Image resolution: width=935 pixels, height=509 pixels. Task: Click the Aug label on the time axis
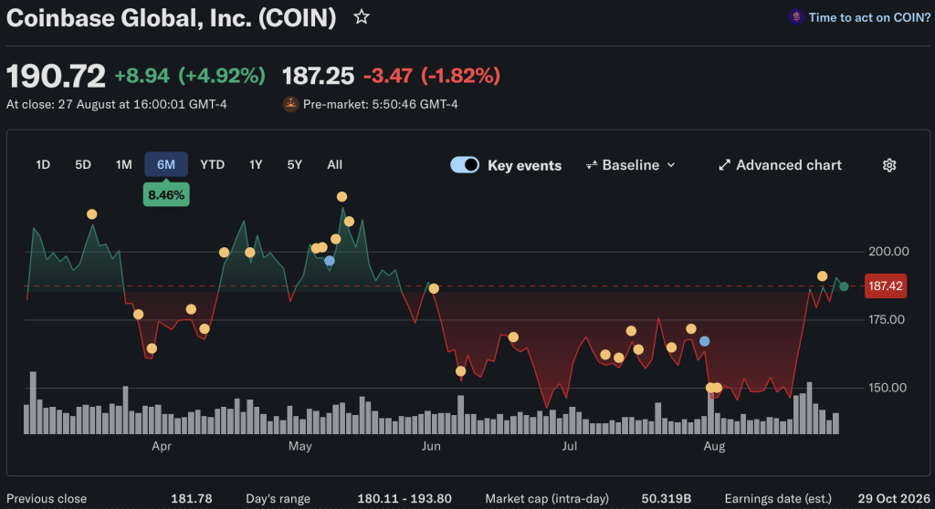(714, 446)
